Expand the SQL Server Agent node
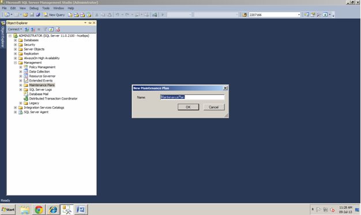Screen dimensions: 361x215 click(15, 112)
